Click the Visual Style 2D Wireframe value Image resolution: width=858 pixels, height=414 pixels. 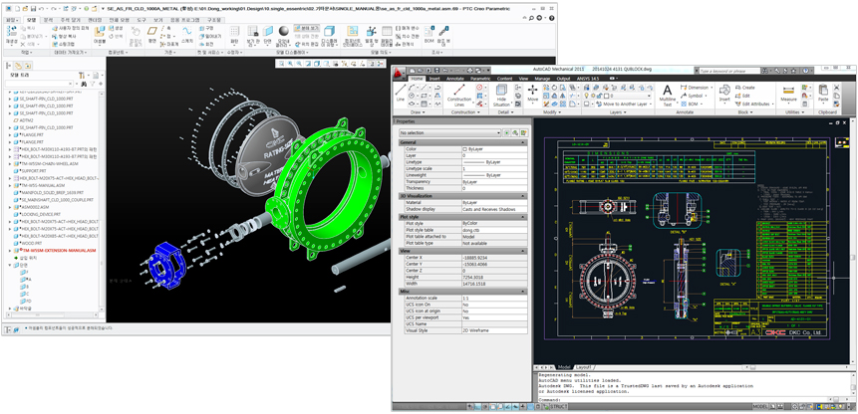pos(494,330)
